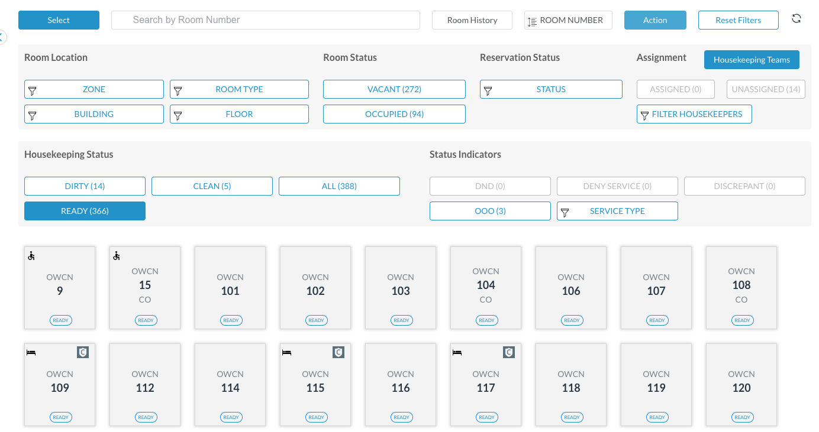Click the wheelchair icon on room 15
This screenshot has height=432, width=819.
(117, 256)
